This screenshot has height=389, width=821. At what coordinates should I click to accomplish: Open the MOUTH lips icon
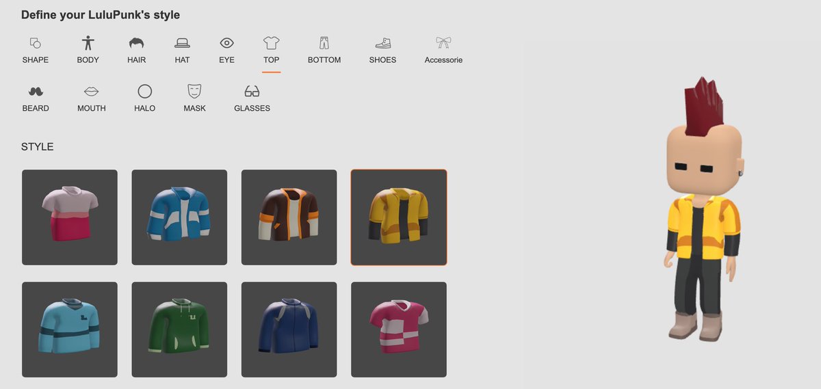91,92
